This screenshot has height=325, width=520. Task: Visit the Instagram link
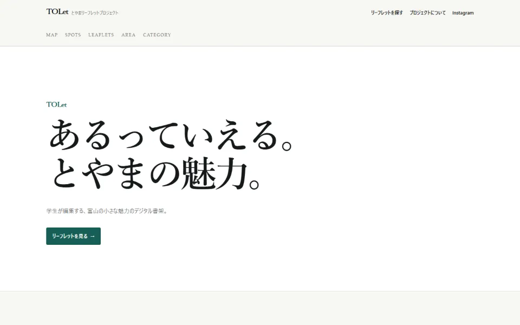pos(463,13)
